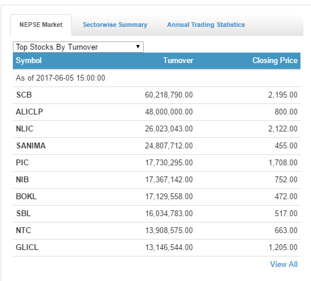Click turnover value 24,807,712.00
The height and width of the screenshot is (281, 311).
169,145
